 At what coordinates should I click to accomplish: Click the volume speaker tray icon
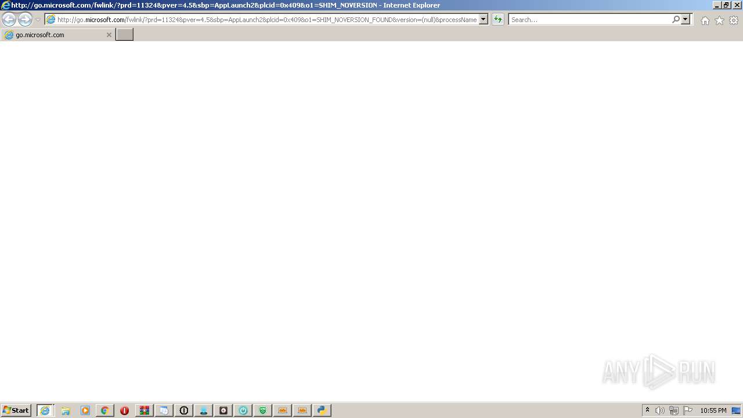click(x=660, y=410)
